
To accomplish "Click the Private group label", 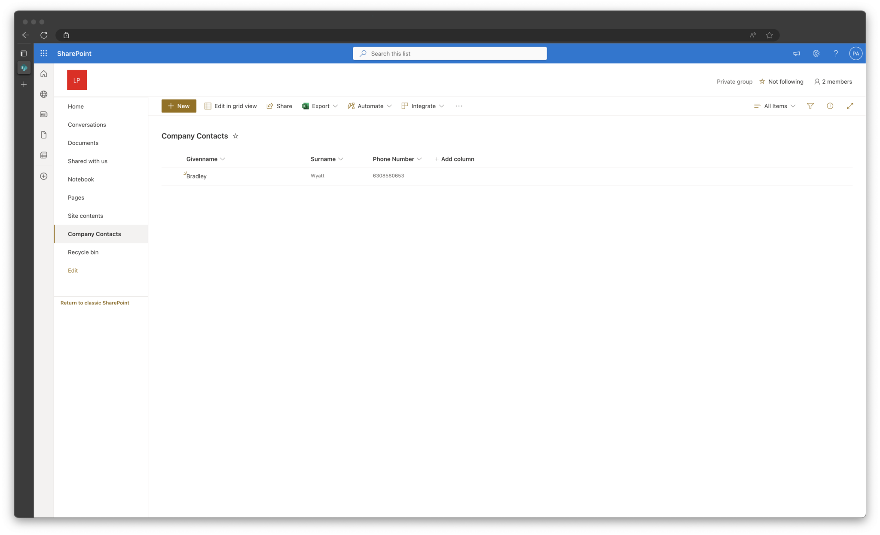I will 734,82.
